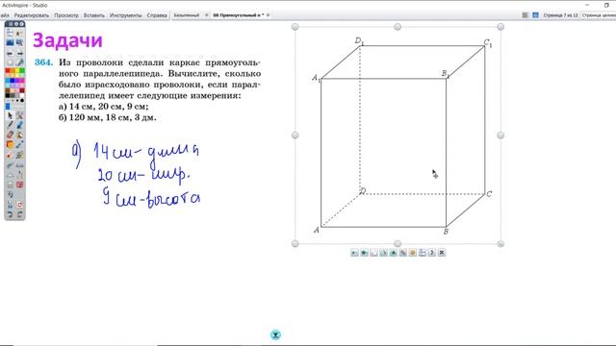Open the Страница целиком zoom dropdown
This screenshot has width=616, height=346.
(599, 15)
